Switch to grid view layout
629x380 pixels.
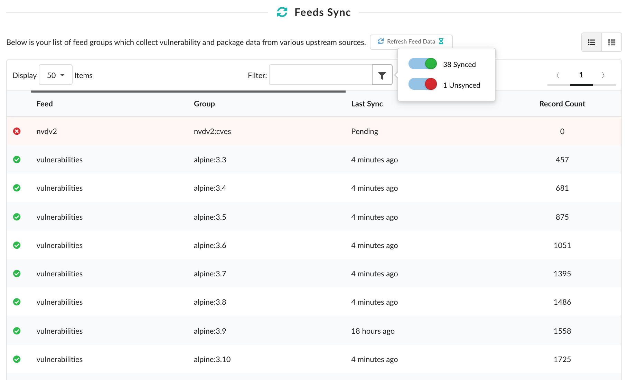(611, 42)
